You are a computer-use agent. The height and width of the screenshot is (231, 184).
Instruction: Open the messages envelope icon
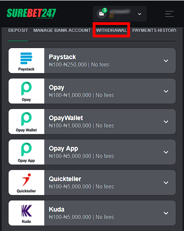coord(101,14)
